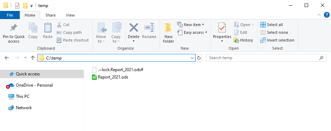Switch to the Share tab
This screenshot has width=331, height=131.
pyautogui.click(x=50, y=15)
